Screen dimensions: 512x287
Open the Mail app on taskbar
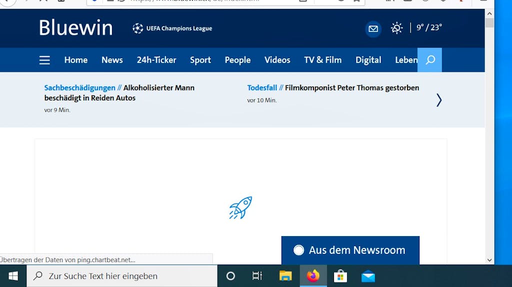pyautogui.click(x=368, y=276)
